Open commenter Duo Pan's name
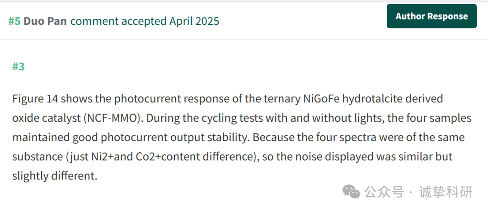488x211 pixels. click(45, 21)
